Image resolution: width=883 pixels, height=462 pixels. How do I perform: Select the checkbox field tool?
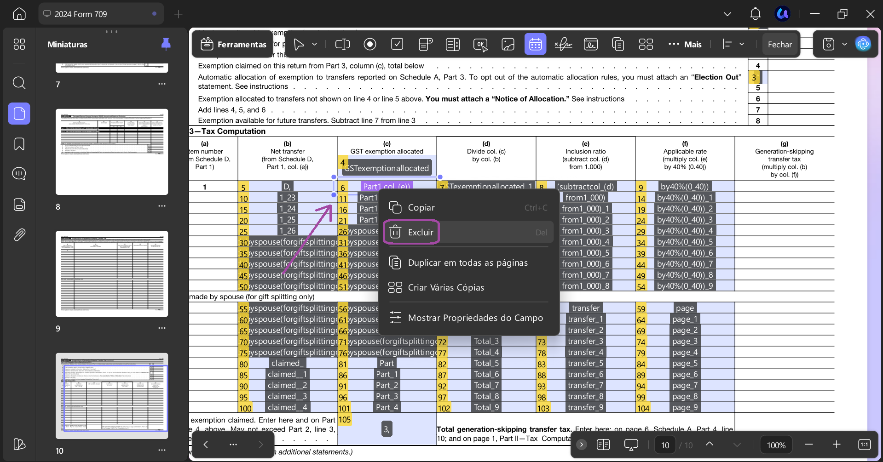tap(397, 44)
